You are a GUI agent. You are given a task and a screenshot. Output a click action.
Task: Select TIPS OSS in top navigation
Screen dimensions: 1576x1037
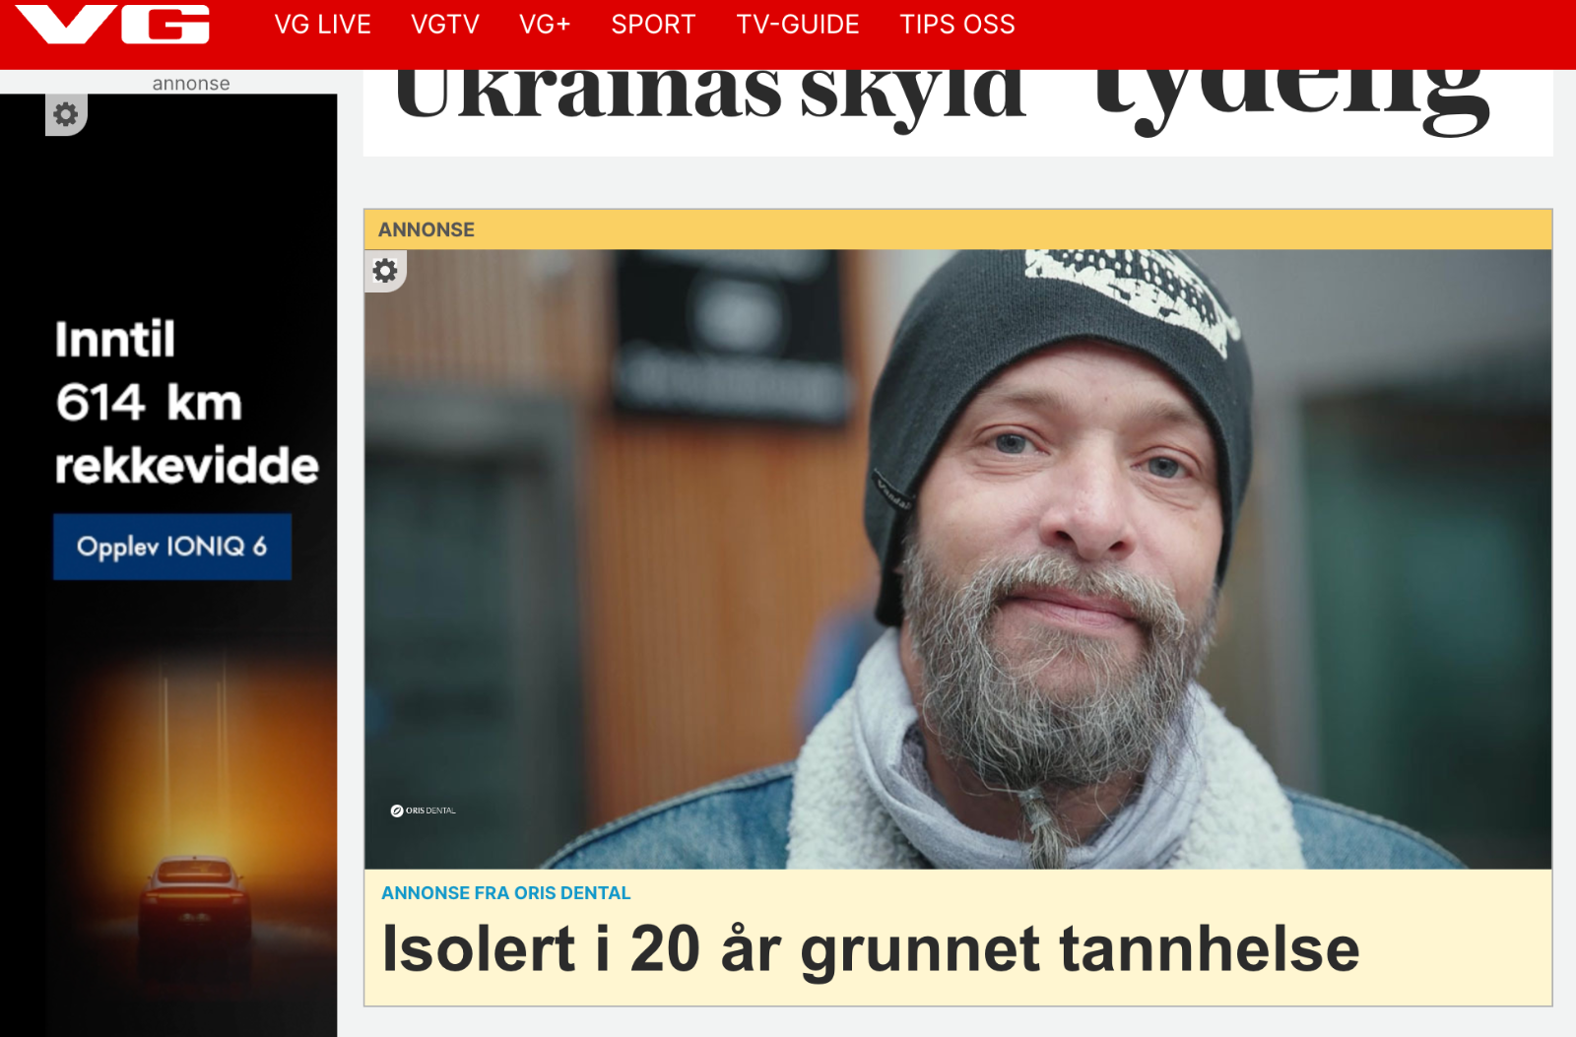(957, 25)
